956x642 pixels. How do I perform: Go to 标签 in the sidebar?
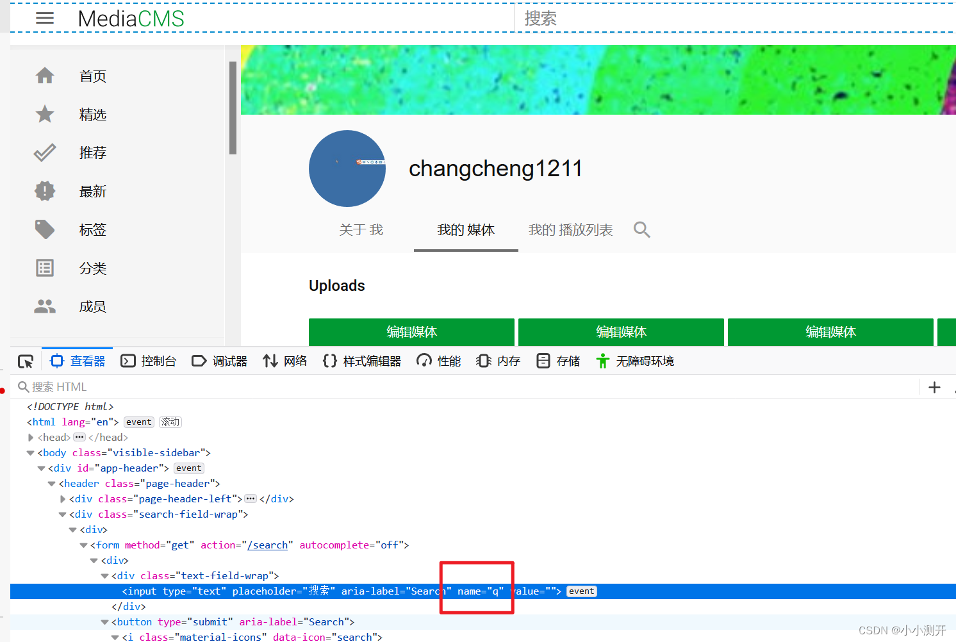(x=93, y=230)
